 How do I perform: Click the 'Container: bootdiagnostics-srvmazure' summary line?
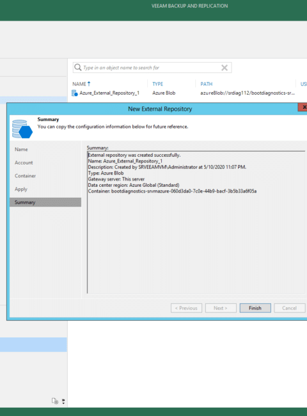pyautogui.click(x=172, y=191)
